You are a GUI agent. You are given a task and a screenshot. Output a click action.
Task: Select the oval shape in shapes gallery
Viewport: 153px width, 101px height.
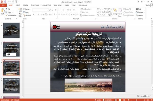pyautogui.click(x=107, y=9)
